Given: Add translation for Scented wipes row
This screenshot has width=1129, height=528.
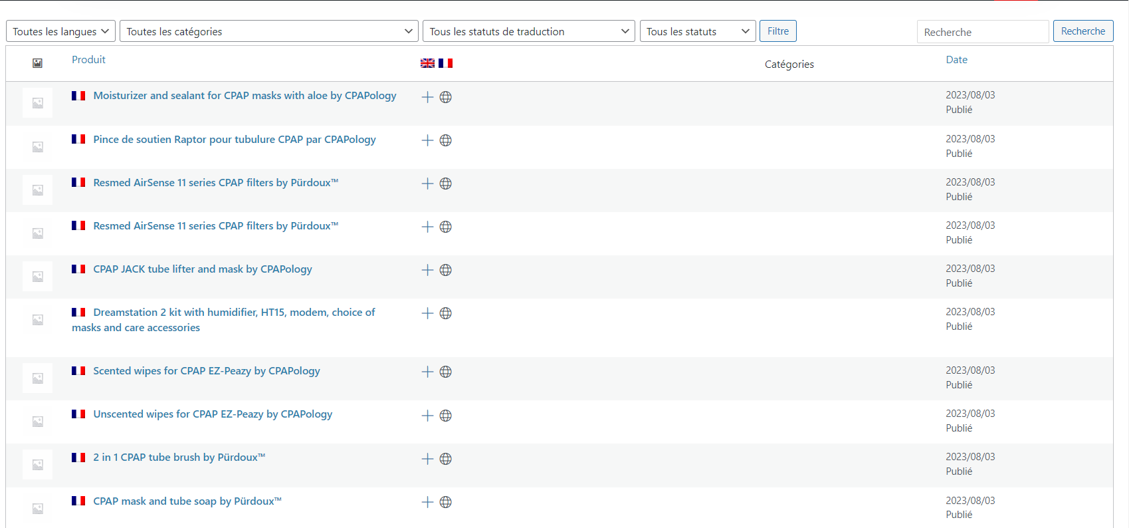Looking at the screenshot, I should (427, 372).
